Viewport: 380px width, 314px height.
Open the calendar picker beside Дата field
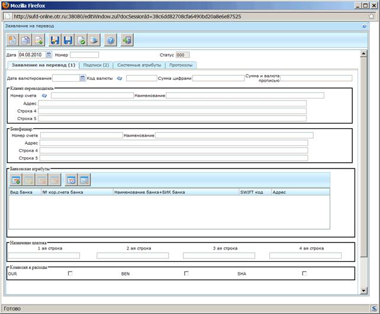pos(49,55)
